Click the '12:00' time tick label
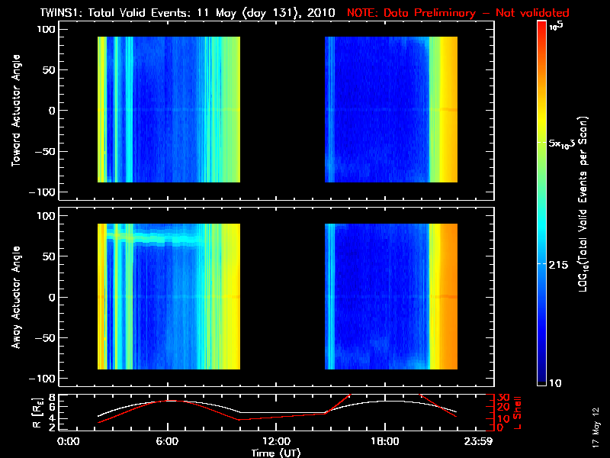Image resolution: width=610 pixels, height=458 pixels. click(x=276, y=441)
